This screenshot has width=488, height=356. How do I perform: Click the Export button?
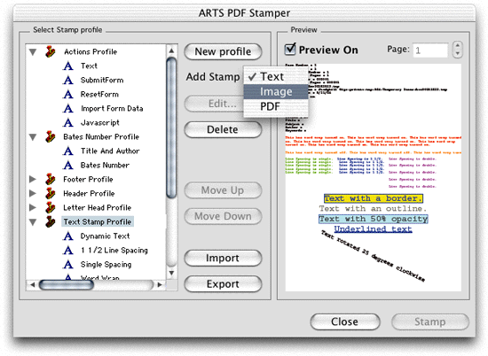click(223, 284)
